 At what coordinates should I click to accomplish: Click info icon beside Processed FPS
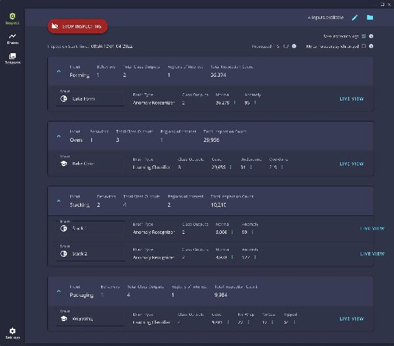click(x=294, y=46)
